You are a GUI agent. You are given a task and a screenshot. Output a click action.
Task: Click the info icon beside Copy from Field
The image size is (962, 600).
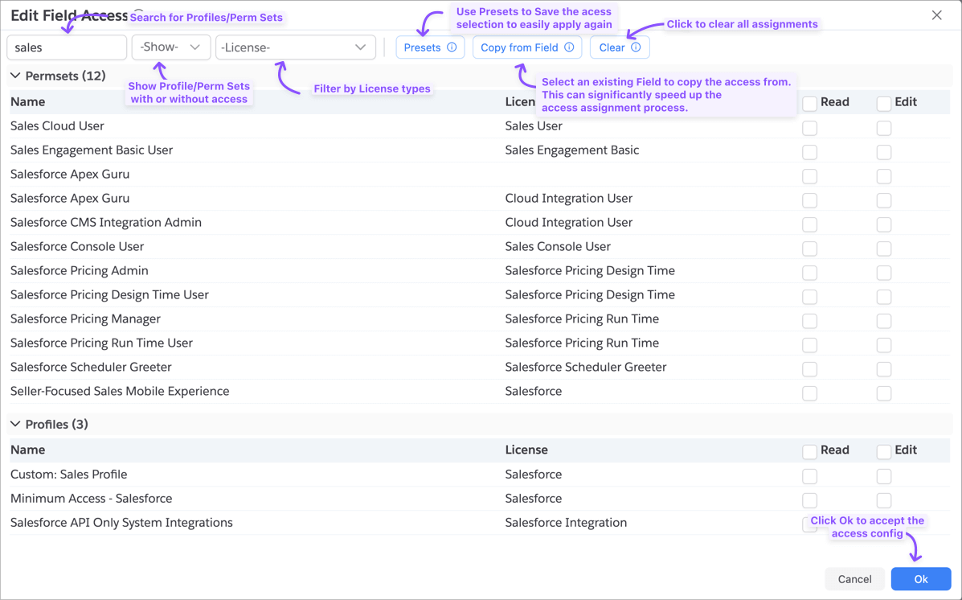pos(569,47)
